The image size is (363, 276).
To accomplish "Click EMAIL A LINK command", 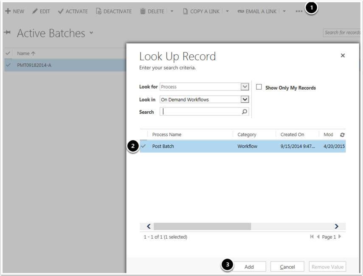I will (257, 11).
